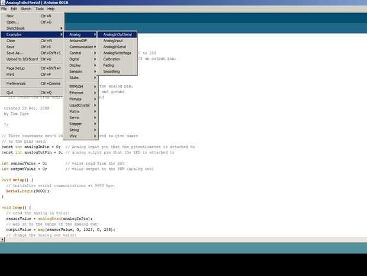This screenshot has height=276, width=367.
Task: Open the AnalogInOutSerial example
Action: pyautogui.click(x=118, y=34)
